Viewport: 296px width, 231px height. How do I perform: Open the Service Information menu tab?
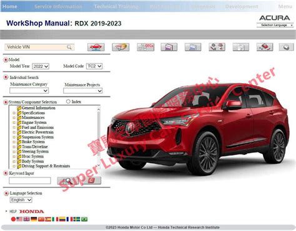click(x=58, y=7)
